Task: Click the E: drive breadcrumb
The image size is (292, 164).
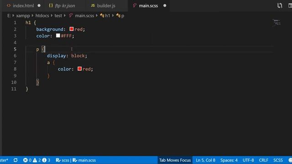Action: (x=9, y=15)
